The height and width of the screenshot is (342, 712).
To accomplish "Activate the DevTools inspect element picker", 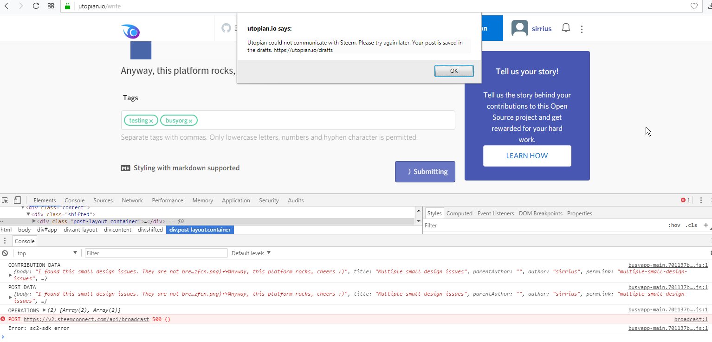I will 5,200.
